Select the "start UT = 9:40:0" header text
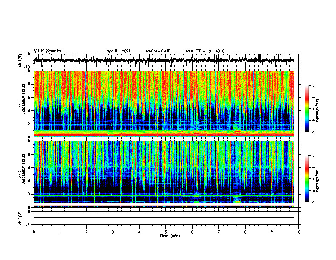 (205, 51)
